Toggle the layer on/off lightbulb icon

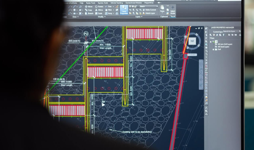(x=130, y=6)
